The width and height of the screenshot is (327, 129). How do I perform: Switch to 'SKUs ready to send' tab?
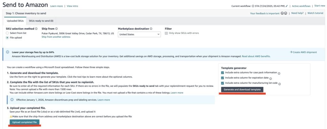[41, 21]
